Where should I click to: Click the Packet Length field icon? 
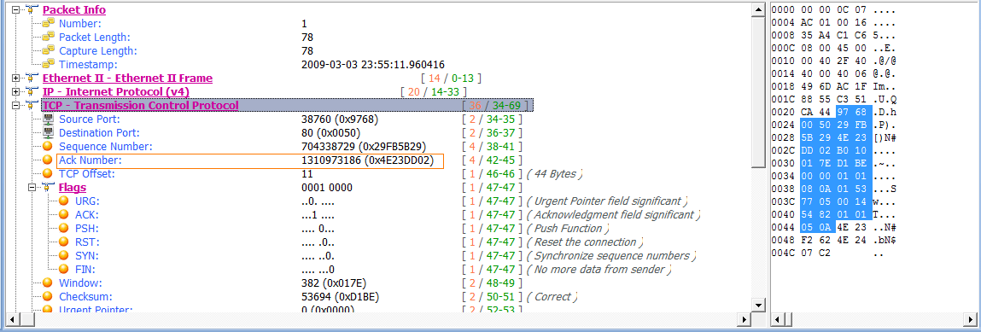tap(48, 37)
